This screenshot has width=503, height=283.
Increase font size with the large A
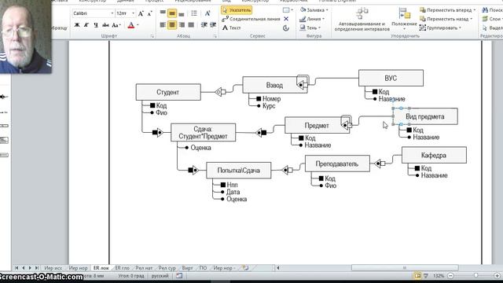(x=141, y=13)
